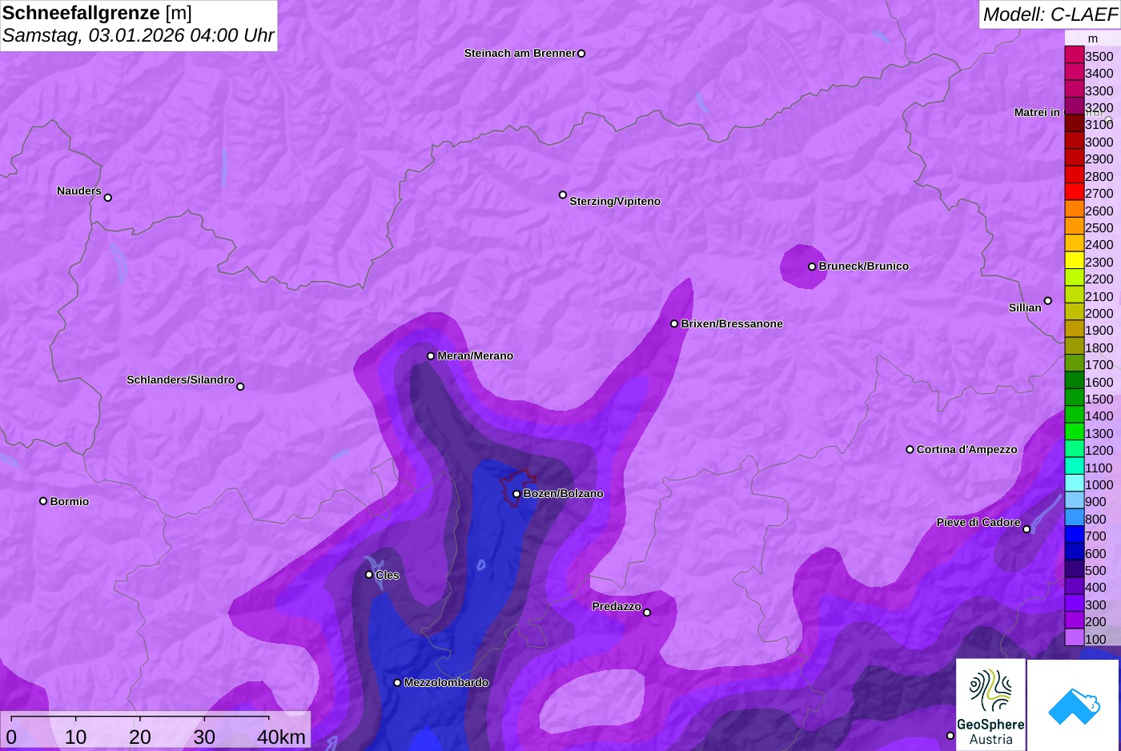
Task: Click the Modell: C-LAEF label
Action: click(1050, 14)
